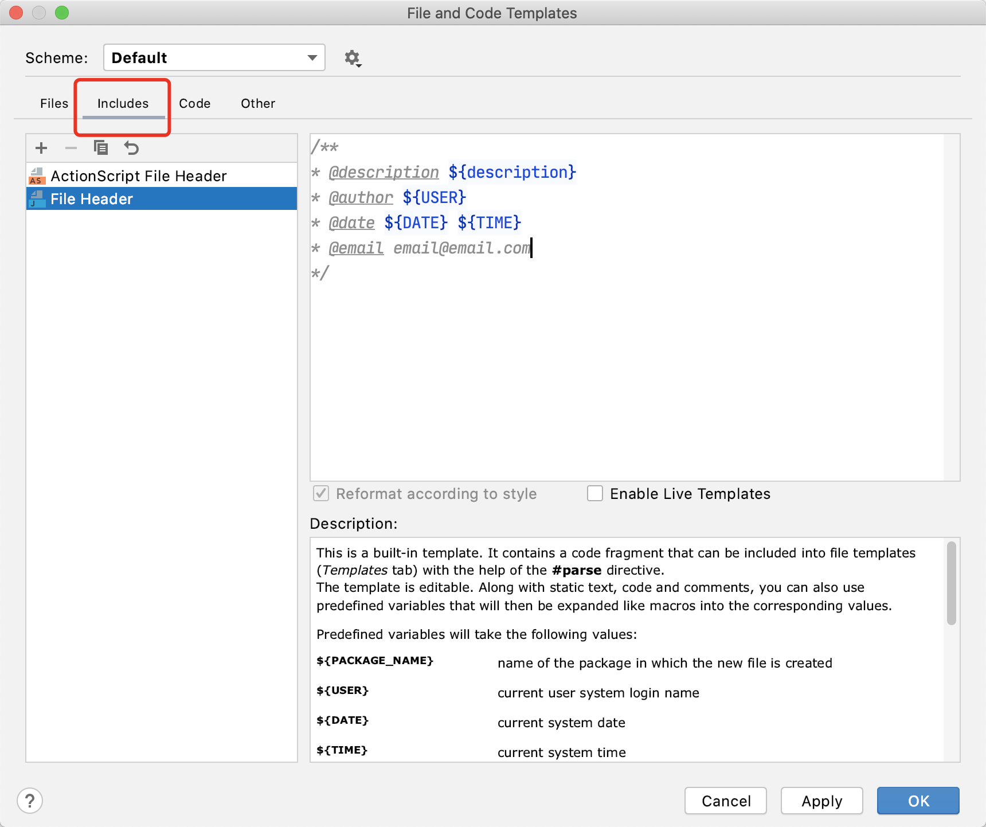
Task: Enable the Live Templates checkbox
Action: [595, 494]
